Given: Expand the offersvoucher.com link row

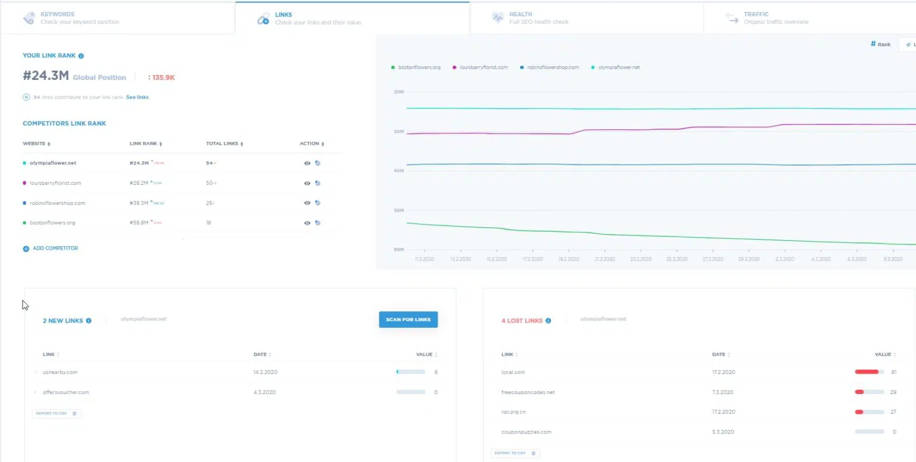Looking at the screenshot, I should coord(35,392).
